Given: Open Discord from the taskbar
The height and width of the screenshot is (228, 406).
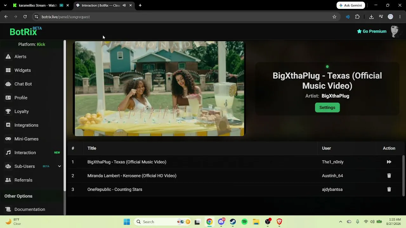Looking at the screenshot, I should [221, 222].
